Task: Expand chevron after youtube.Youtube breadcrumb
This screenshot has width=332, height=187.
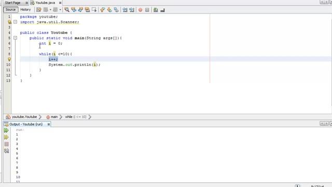Action: (x=40, y=117)
